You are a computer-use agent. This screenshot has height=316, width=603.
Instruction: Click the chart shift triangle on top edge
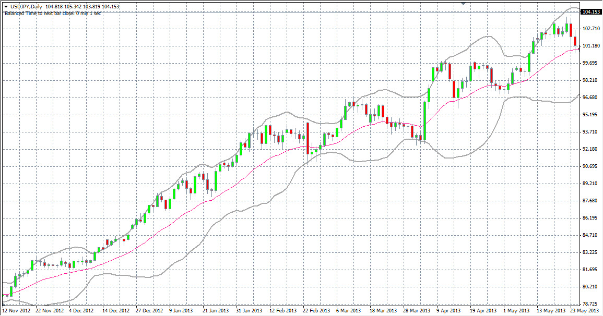point(463,3)
